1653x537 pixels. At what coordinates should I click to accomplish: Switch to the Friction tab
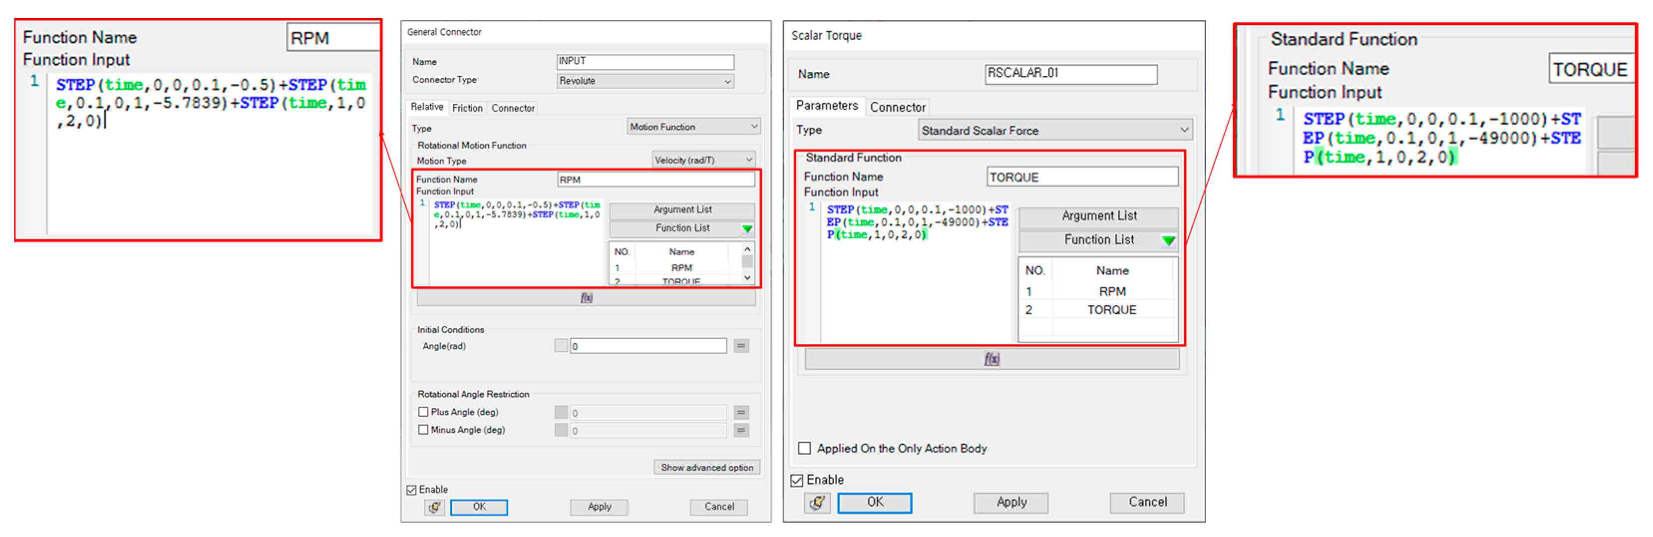tap(467, 108)
